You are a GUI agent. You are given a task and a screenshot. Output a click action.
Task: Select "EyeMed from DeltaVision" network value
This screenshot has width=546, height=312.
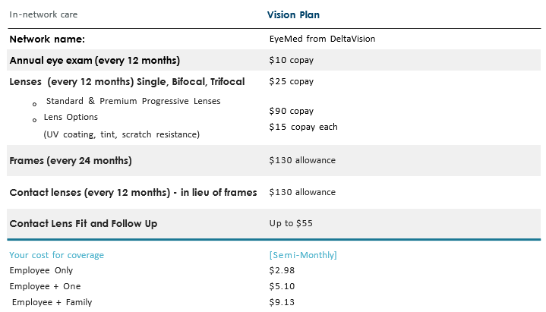(x=322, y=39)
